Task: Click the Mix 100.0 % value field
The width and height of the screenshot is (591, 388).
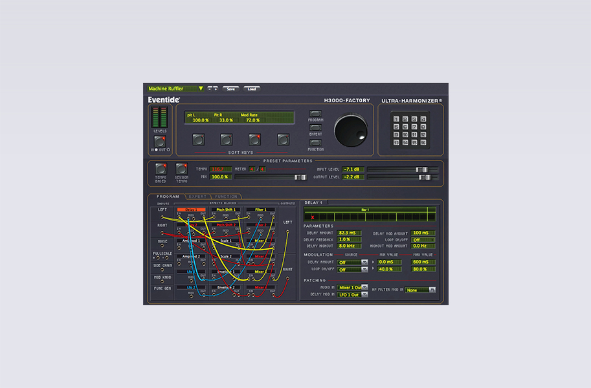Action: (221, 177)
